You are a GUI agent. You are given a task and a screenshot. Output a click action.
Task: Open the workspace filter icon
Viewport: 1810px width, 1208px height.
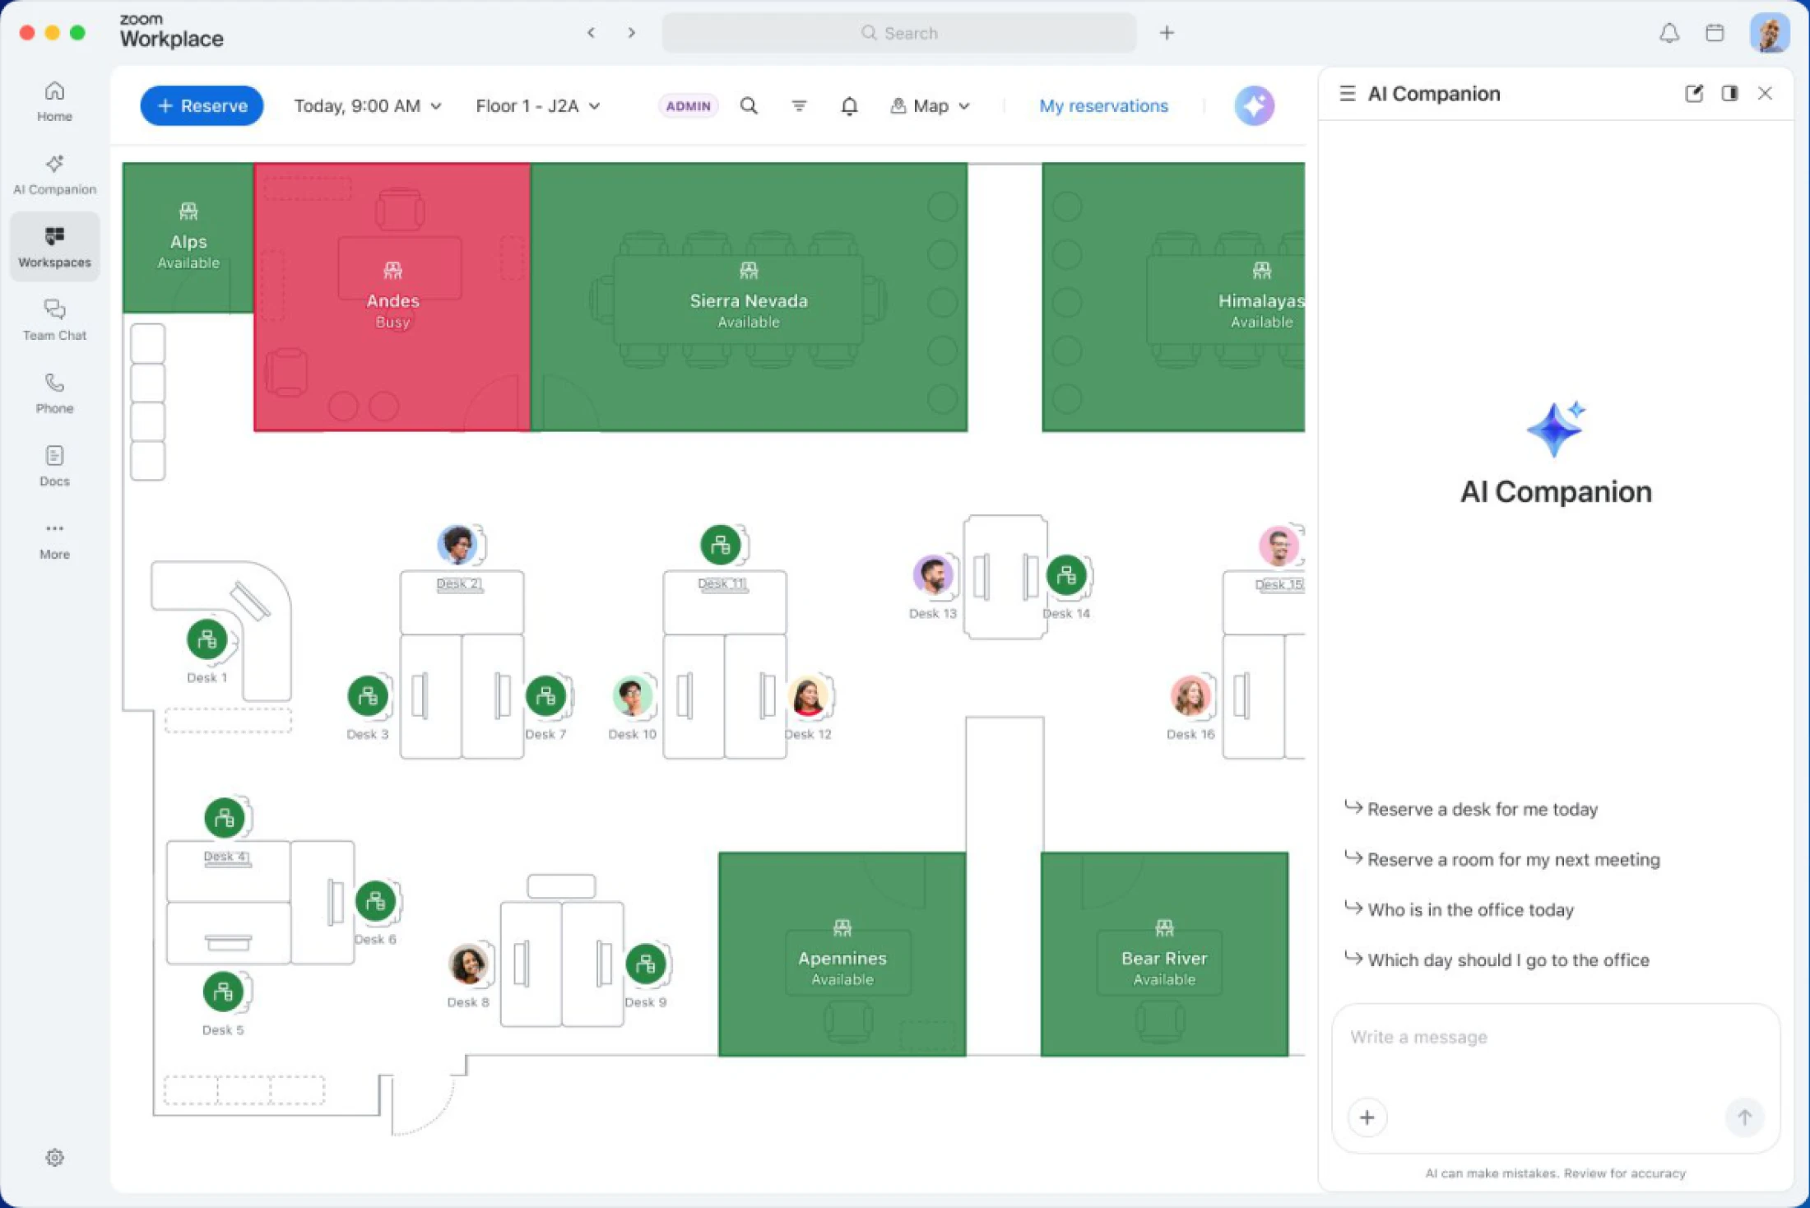pyautogui.click(x=799, y=105)
